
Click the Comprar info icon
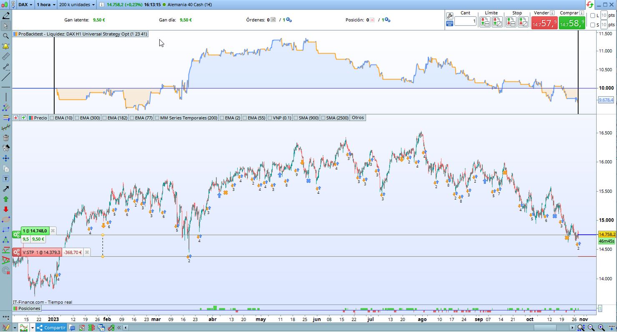pyautogui.click(x=582, y=13)
